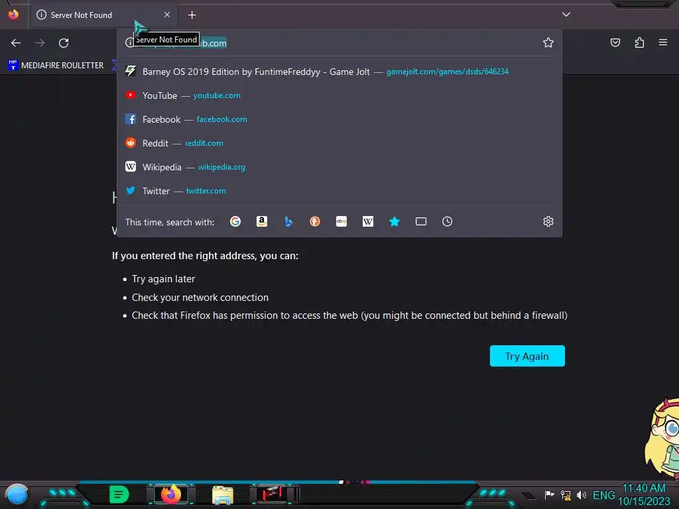Search this time with eBay
The width and height of the screenshot is (679, 509).
[x=341, y=221]
